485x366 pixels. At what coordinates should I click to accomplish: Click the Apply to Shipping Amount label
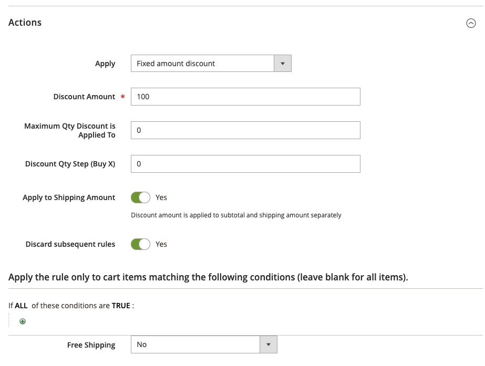(69, 197)
